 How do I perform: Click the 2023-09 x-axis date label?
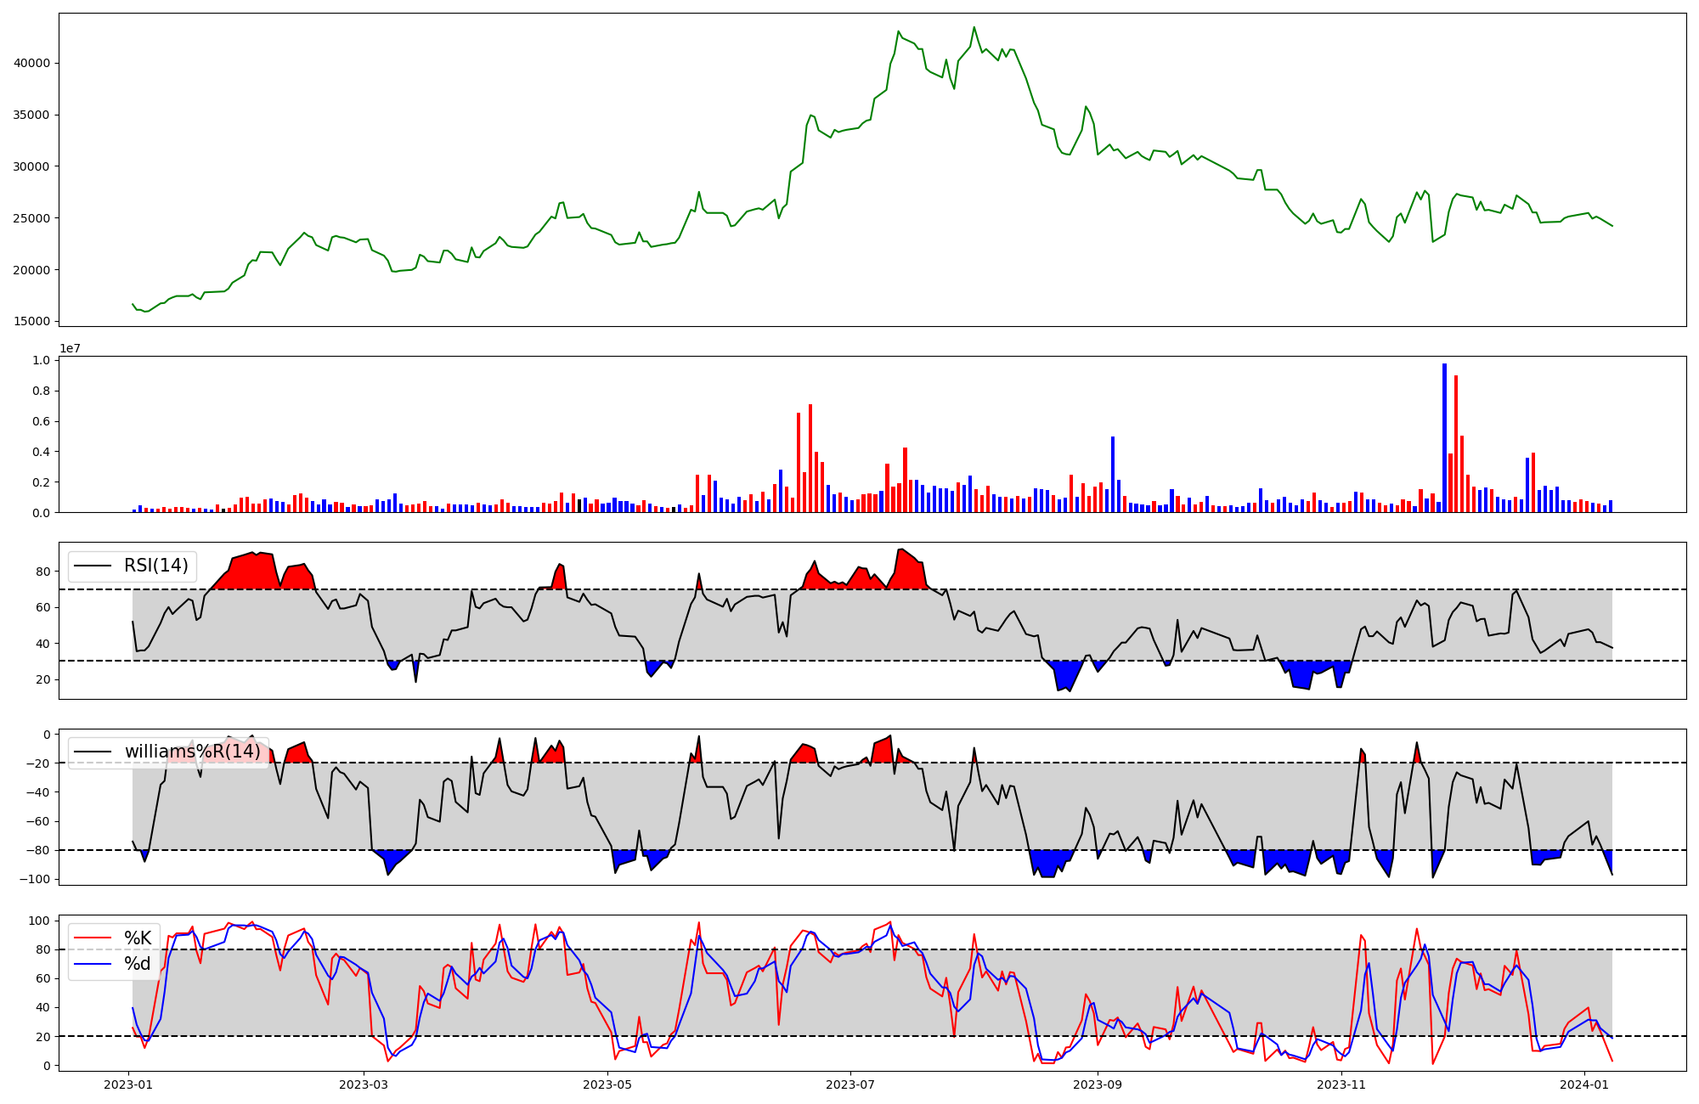[x=1098, y=1084]
